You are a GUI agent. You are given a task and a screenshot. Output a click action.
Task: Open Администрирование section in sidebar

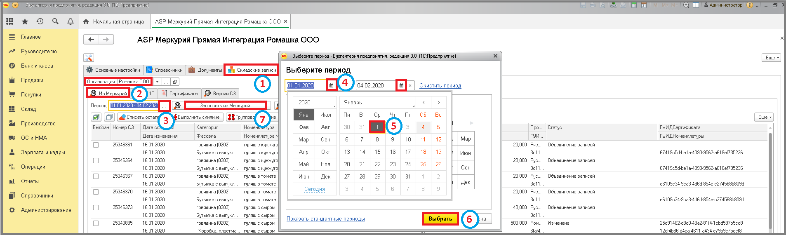pyautogui.click(x=46, y=210)
